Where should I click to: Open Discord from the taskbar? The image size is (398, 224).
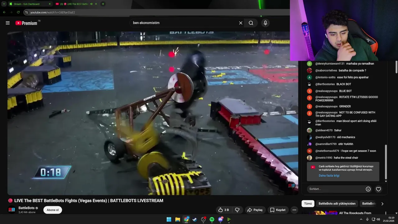[x=220, y=219]
